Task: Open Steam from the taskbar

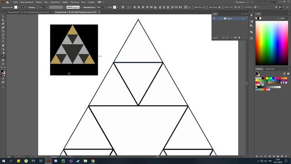Action: point(78,161)
